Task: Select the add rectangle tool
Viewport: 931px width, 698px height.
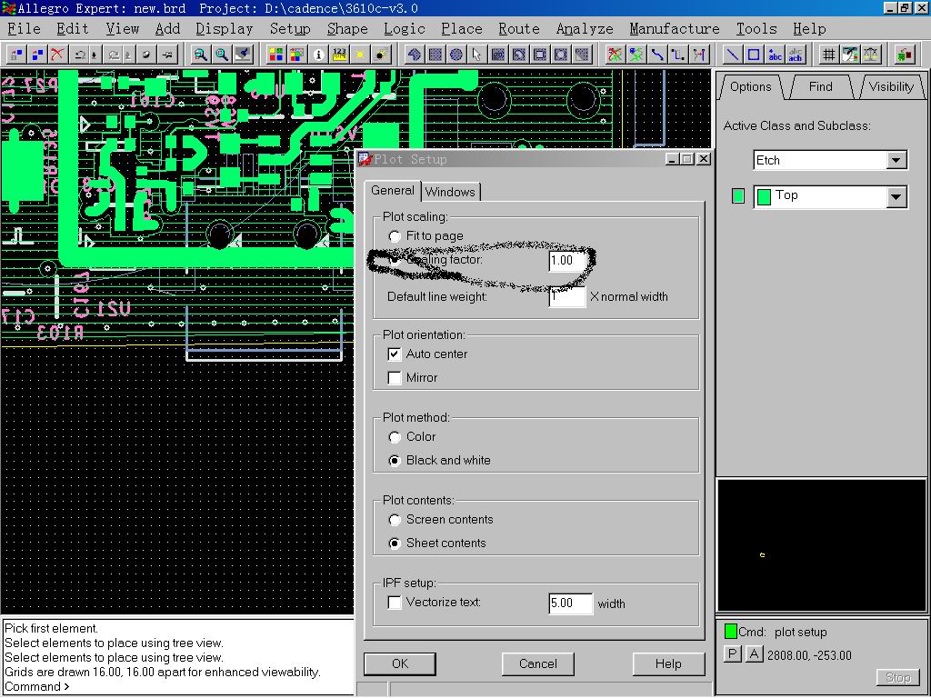Action: 754,55
